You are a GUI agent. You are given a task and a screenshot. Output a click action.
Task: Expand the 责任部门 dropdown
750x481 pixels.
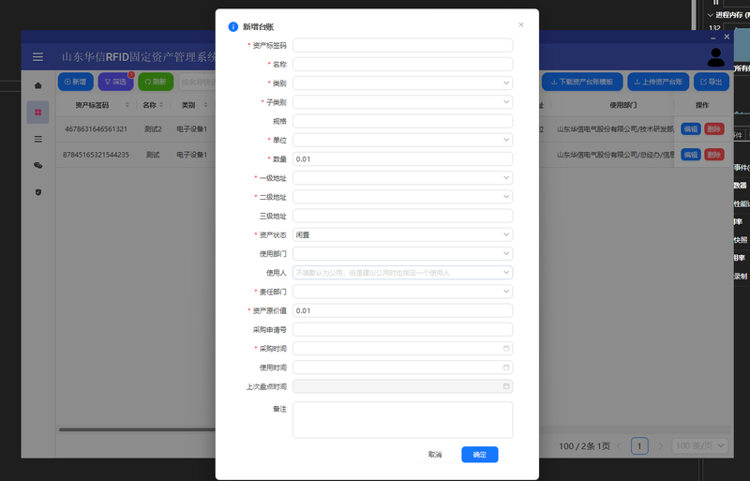[403, 292]
